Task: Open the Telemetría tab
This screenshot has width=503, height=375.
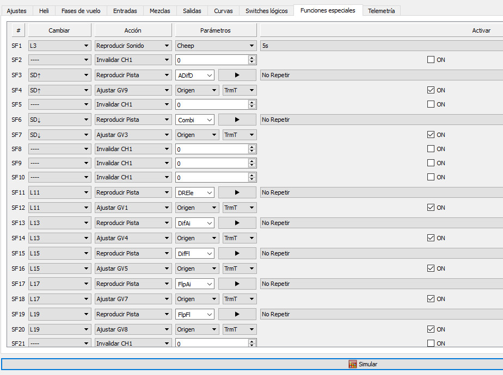Action: click(381, 11)
